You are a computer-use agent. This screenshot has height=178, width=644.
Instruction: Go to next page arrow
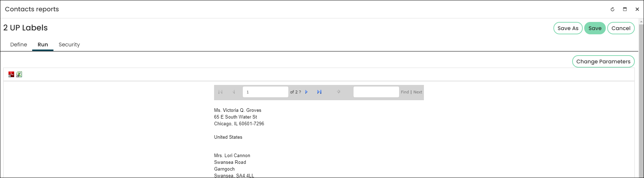click(x=306, y=92)
